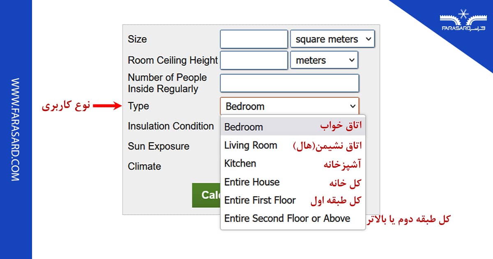
Task: Click the Persian label beside Type arrow
Action: click(66, 106)
